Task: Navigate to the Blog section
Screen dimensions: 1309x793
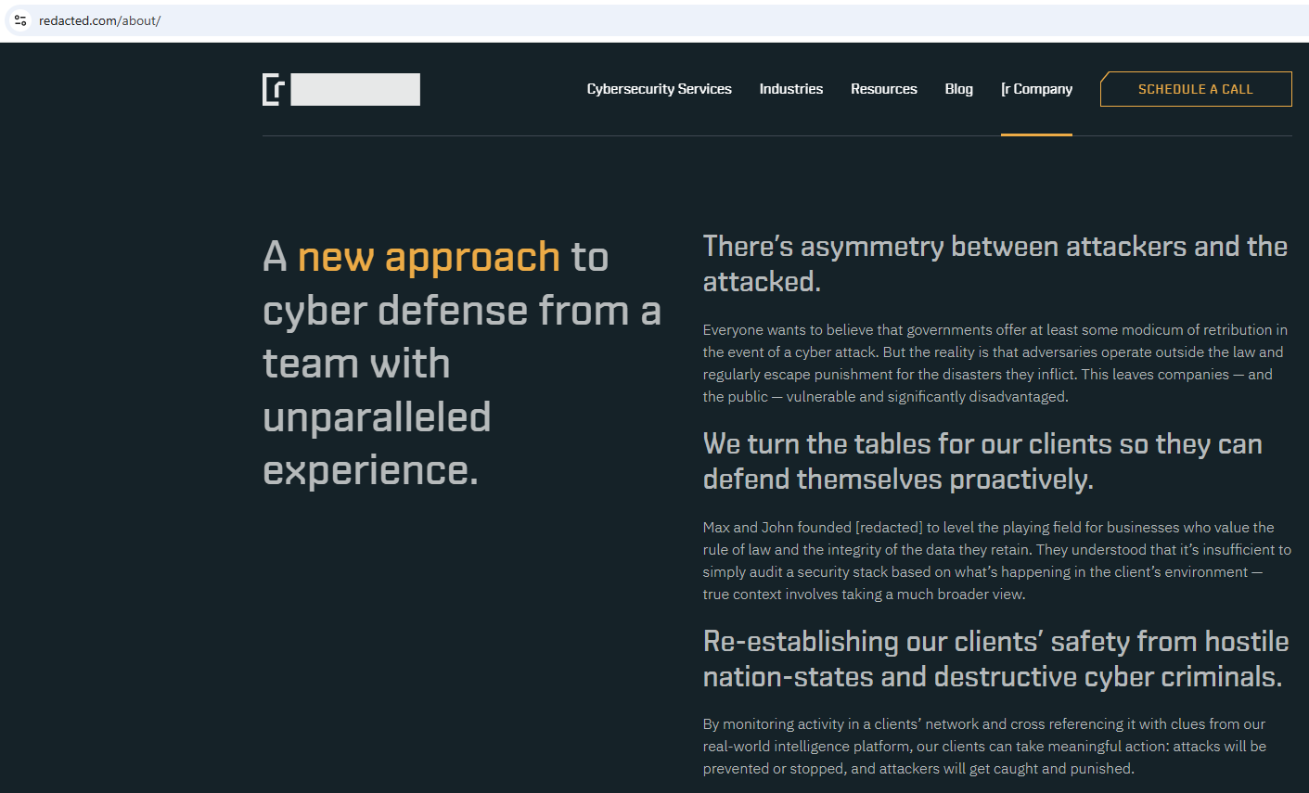Action: (958, 88)
